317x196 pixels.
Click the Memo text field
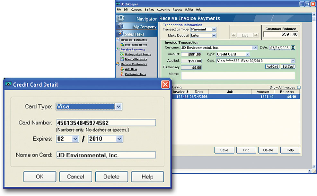point(238,76)
